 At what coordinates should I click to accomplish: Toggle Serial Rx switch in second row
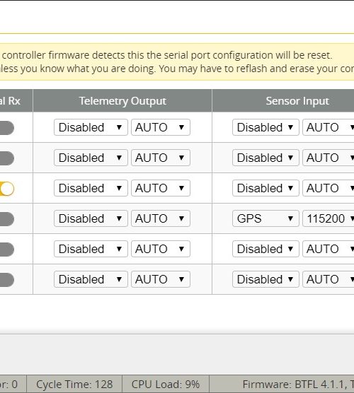6,158
